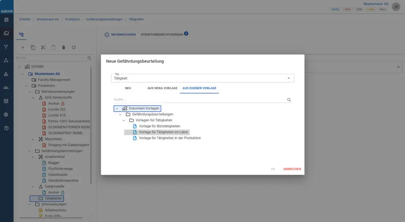The image size is (405, 222).
Task: Switch to the AUS WEKA-VORLAGE tab
Action: coord(162,88)
